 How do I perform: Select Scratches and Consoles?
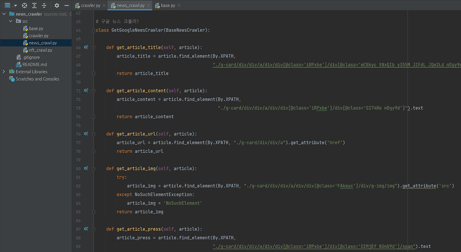tap(37, 79)
